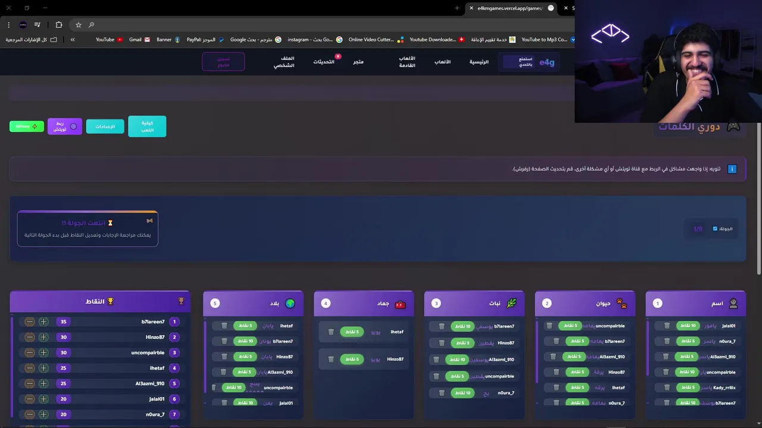The height and width of the screenshot is (428, 762).
Task: Toggle uncompairble's 5 points badge in حيوان
Action: (570, 326)
